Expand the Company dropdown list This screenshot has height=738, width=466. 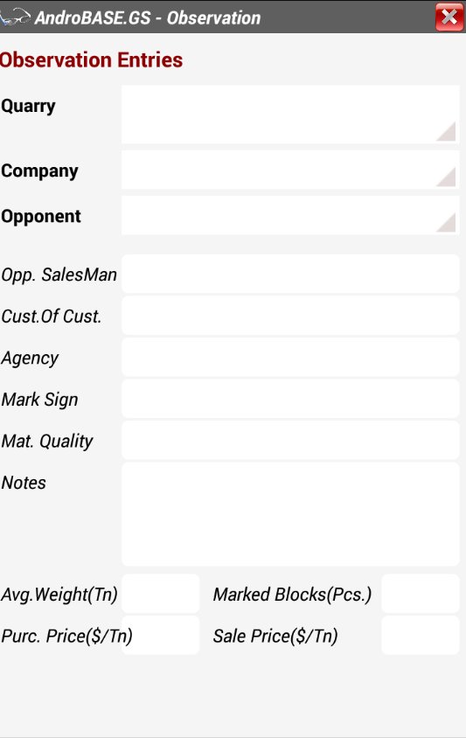click(x=290, y=170)
